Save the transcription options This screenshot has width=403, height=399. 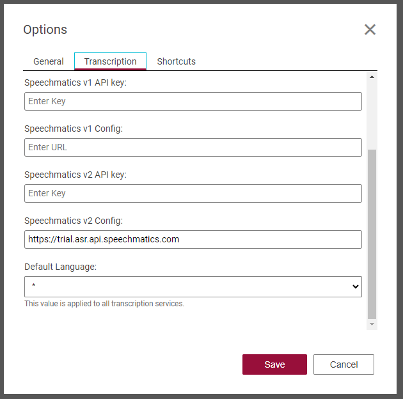click(x=274, y=364)
